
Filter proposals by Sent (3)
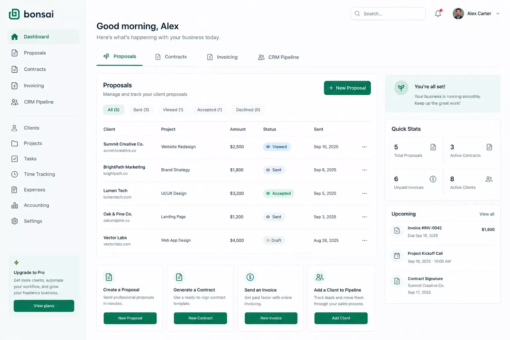[141, 110]
